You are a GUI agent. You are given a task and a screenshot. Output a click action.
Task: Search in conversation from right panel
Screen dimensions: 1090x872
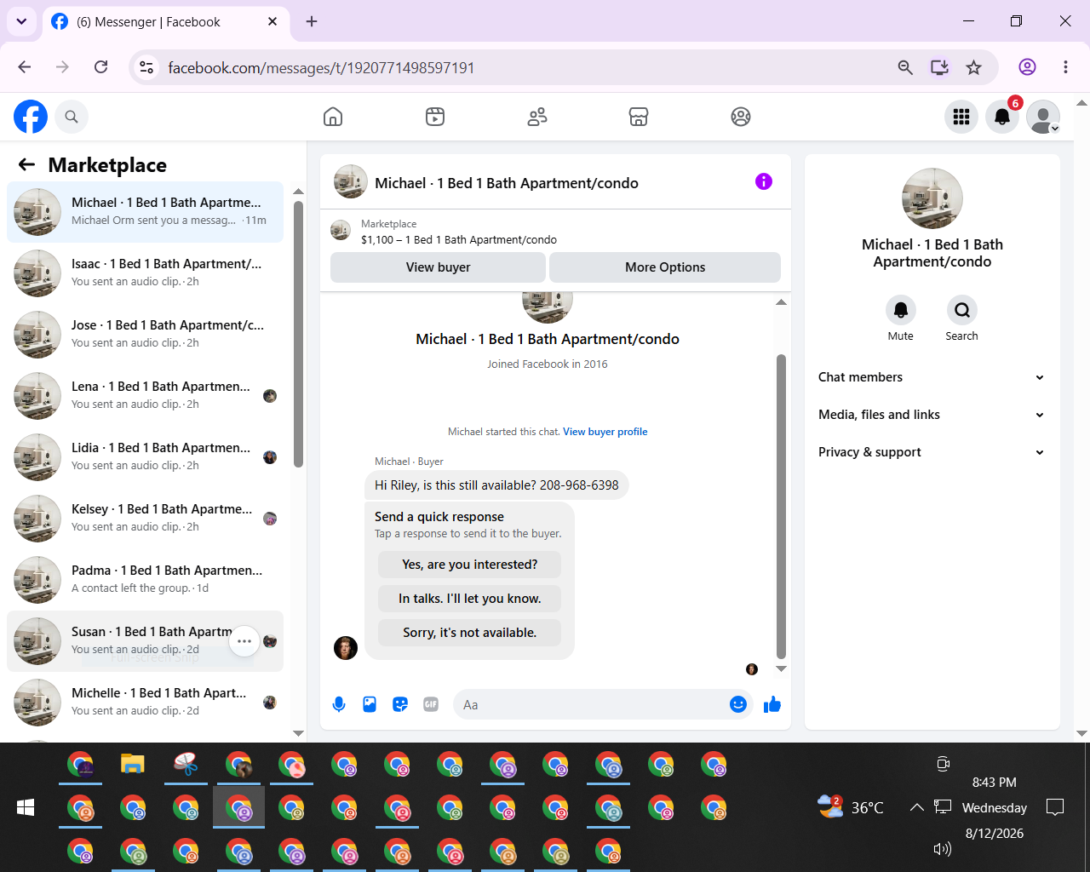click(x=961, y=310)
